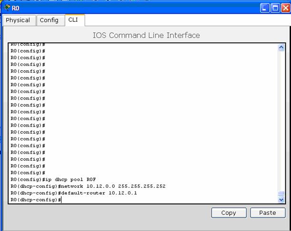Click the terminal scrollbar thumb
Screen dimensions: 291x231
click(x=281, y=194)
